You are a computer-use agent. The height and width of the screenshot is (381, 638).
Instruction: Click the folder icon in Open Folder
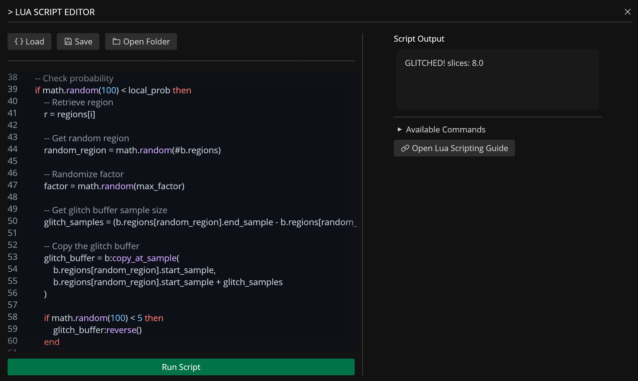[116, 41]
